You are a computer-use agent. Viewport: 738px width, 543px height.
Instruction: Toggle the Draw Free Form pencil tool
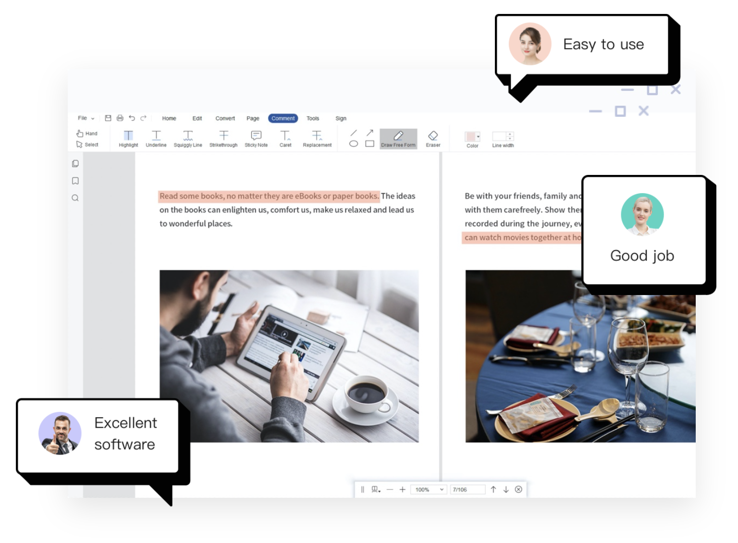(x=398, y=139)
